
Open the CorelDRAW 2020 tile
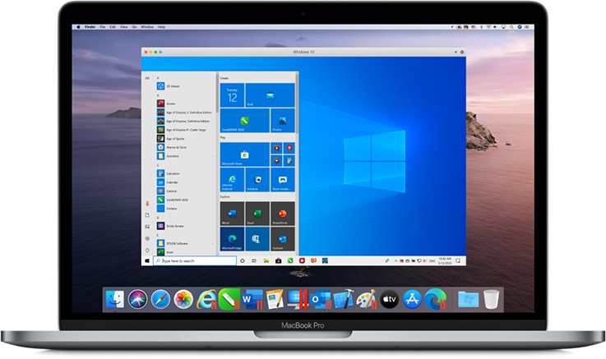(x=245, y=121)
